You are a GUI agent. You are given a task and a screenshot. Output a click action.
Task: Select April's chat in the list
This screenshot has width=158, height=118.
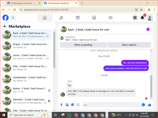point(27,35)
